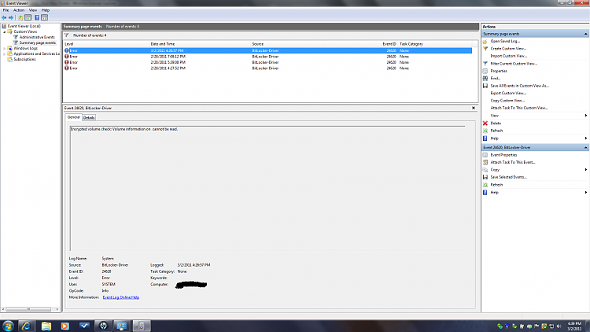Click the red Delete X icon
Screen dimensions: 590x332
tap(485, 123)
